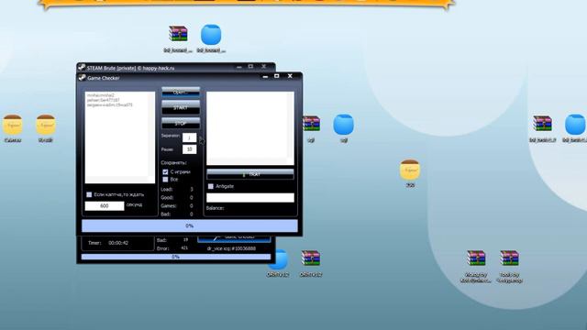
Task: Close the STEAM Brute window
Action: 263,67
